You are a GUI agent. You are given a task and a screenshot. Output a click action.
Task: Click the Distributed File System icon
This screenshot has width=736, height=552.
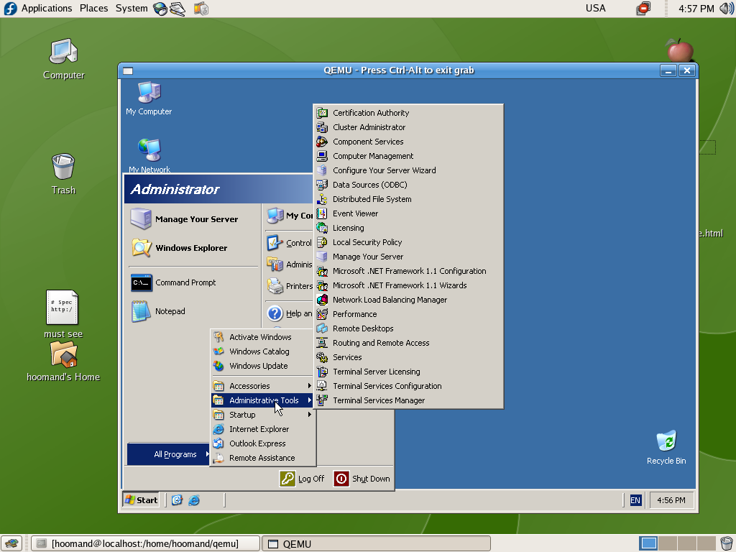pyautogui.click(x=322, y=199)
